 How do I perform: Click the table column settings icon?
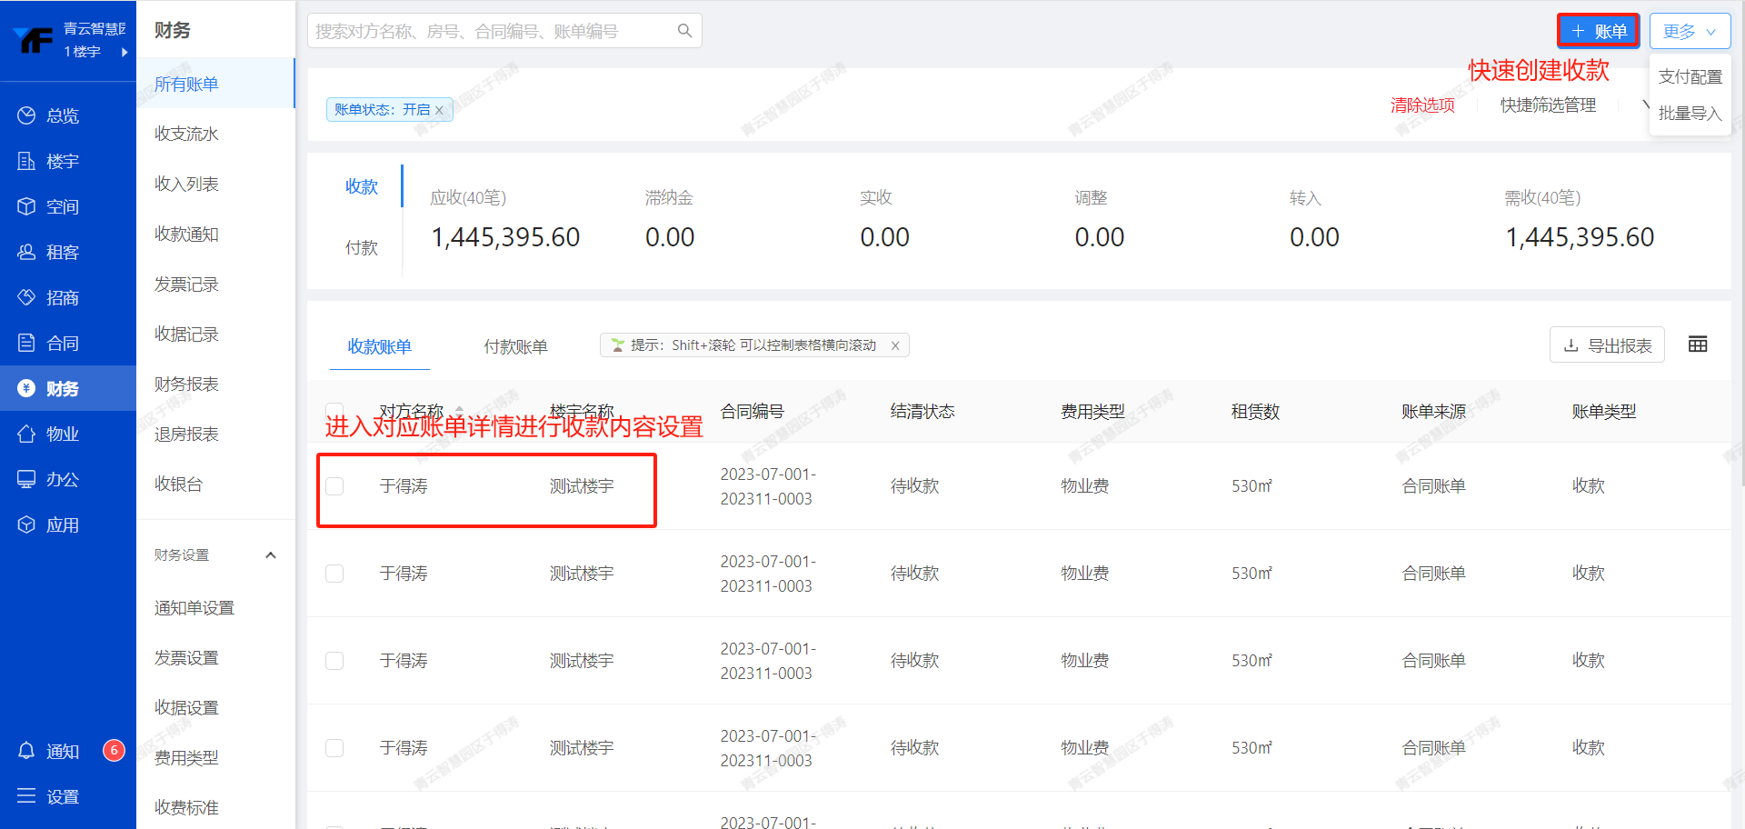point(1697,345)
